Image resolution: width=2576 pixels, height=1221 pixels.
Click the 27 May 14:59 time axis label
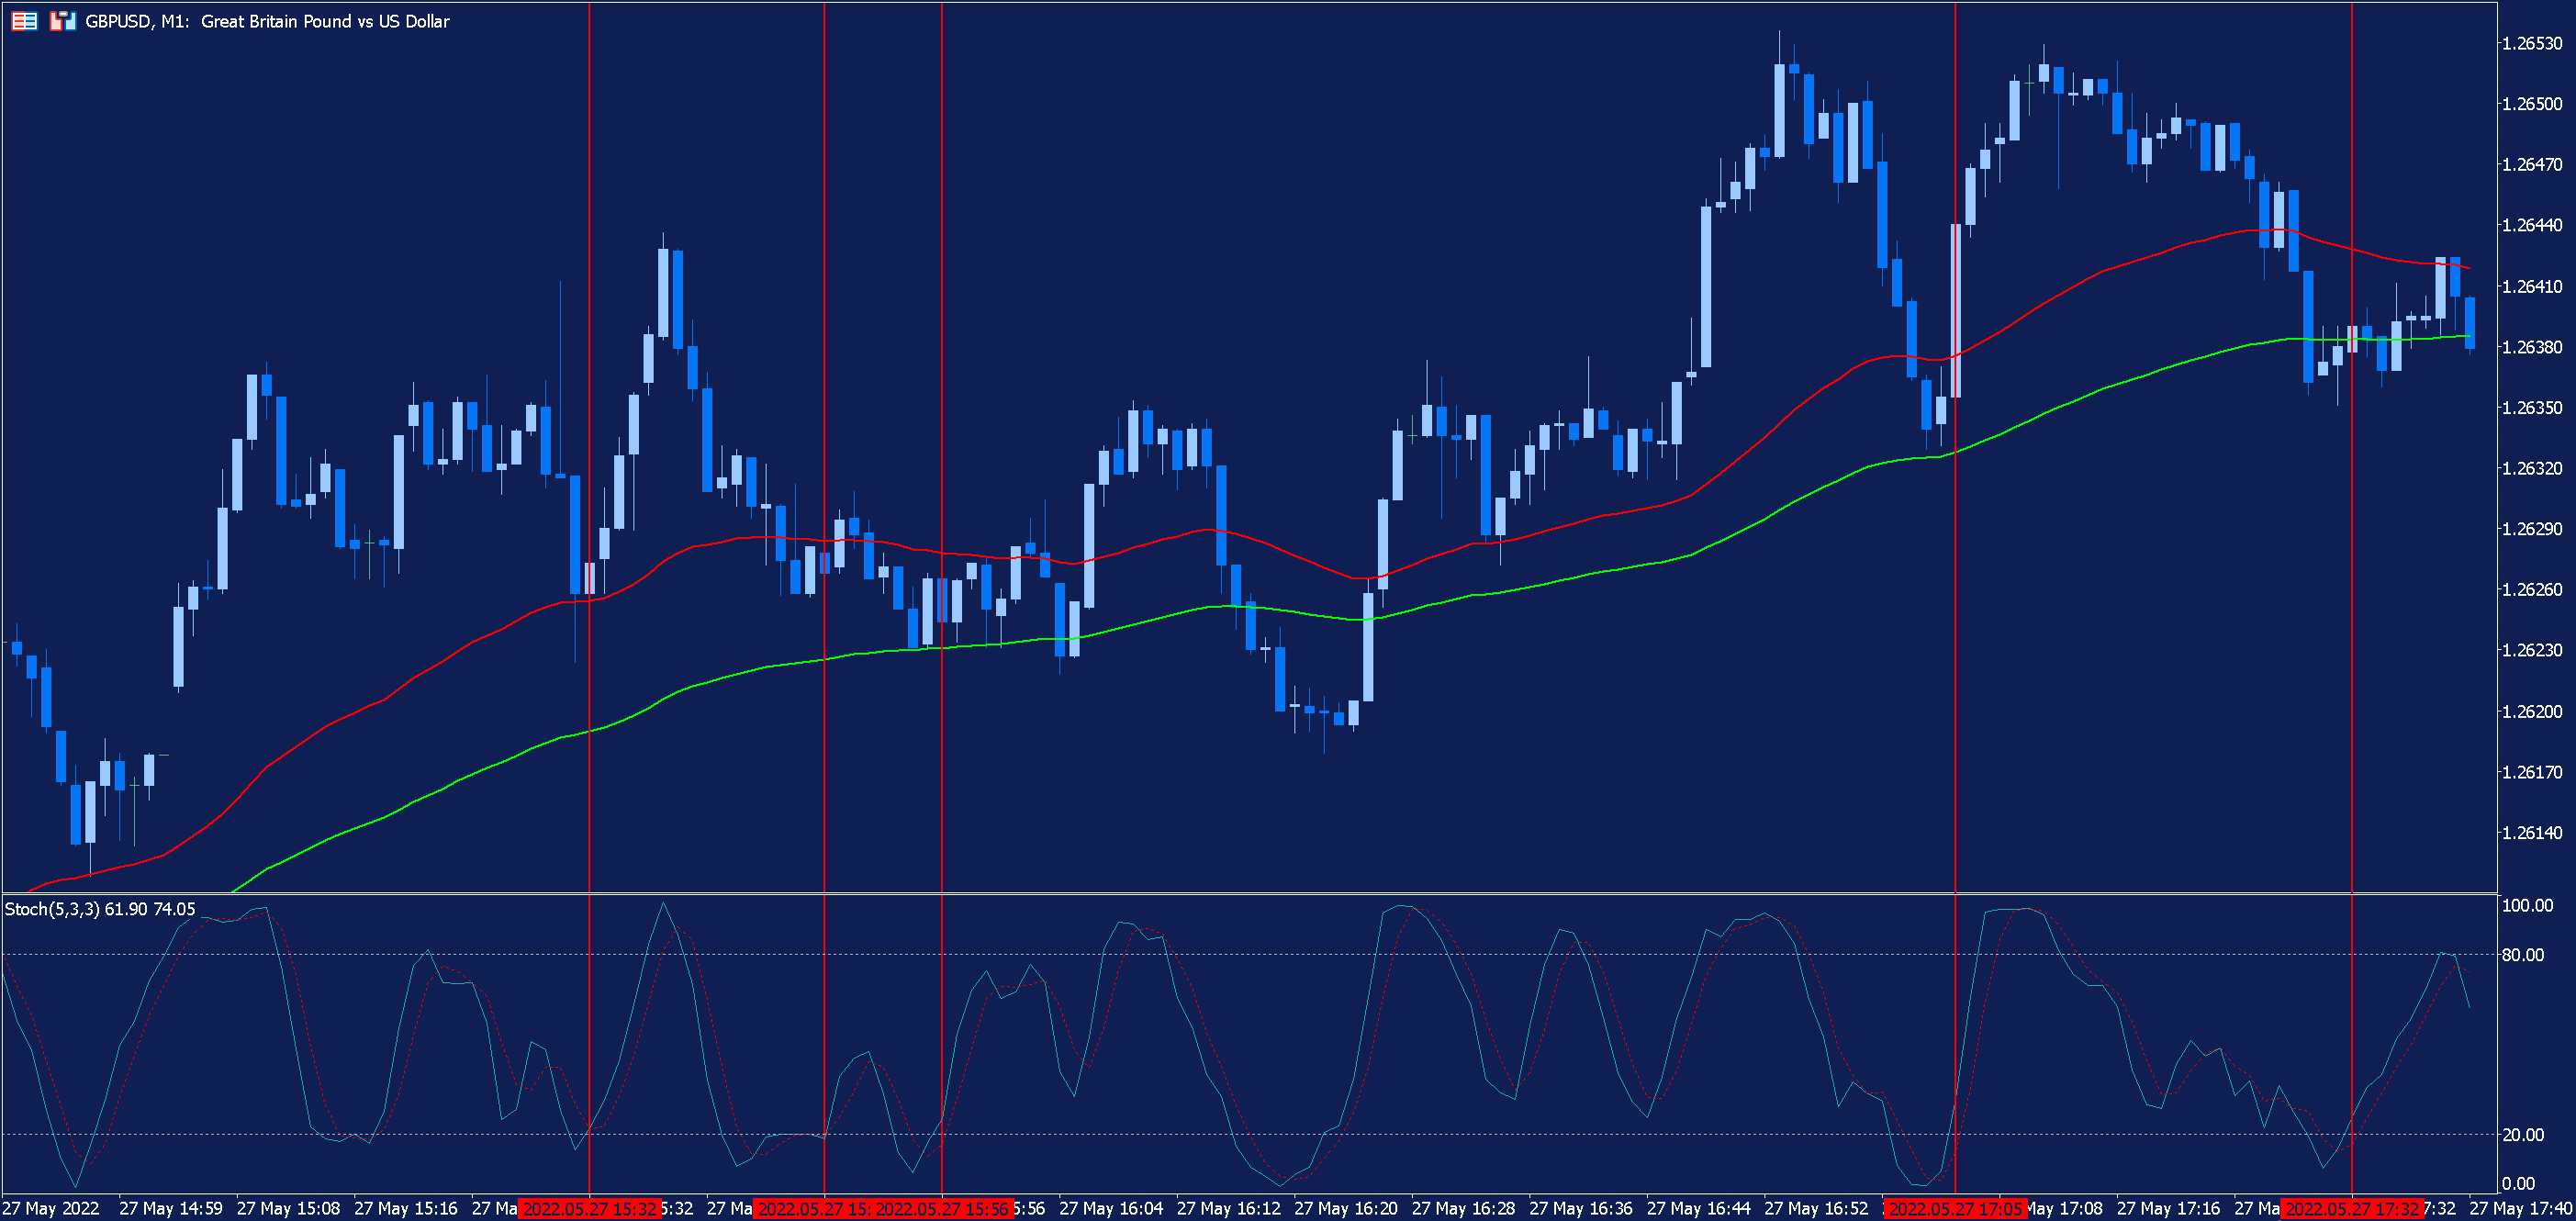pos(170,1208)
